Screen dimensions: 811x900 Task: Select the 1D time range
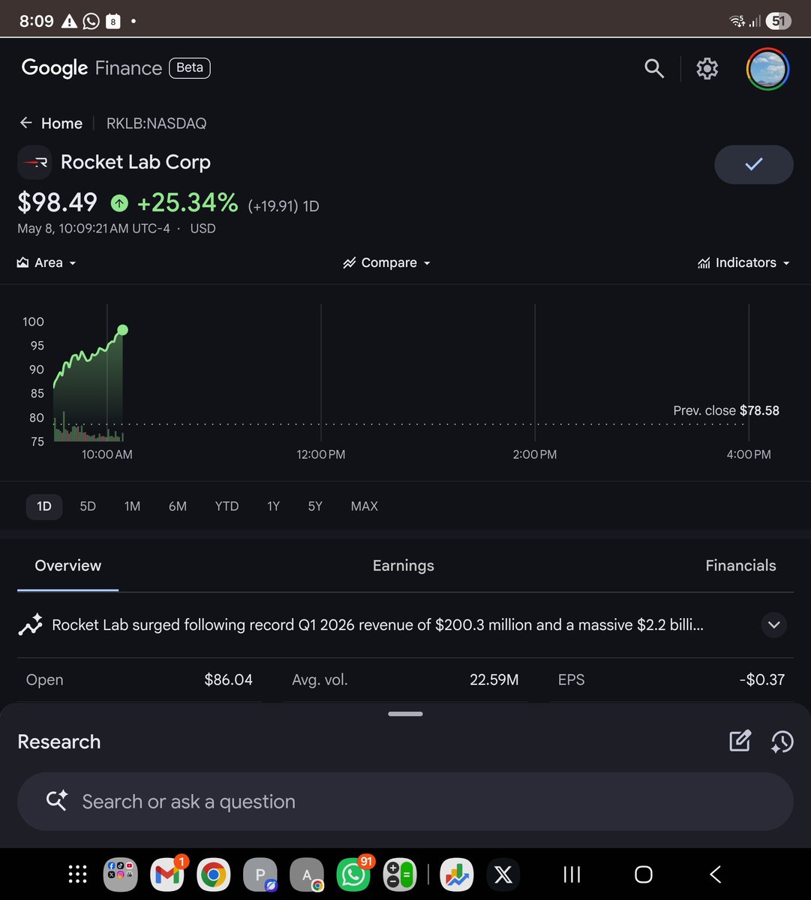(44, 506)
